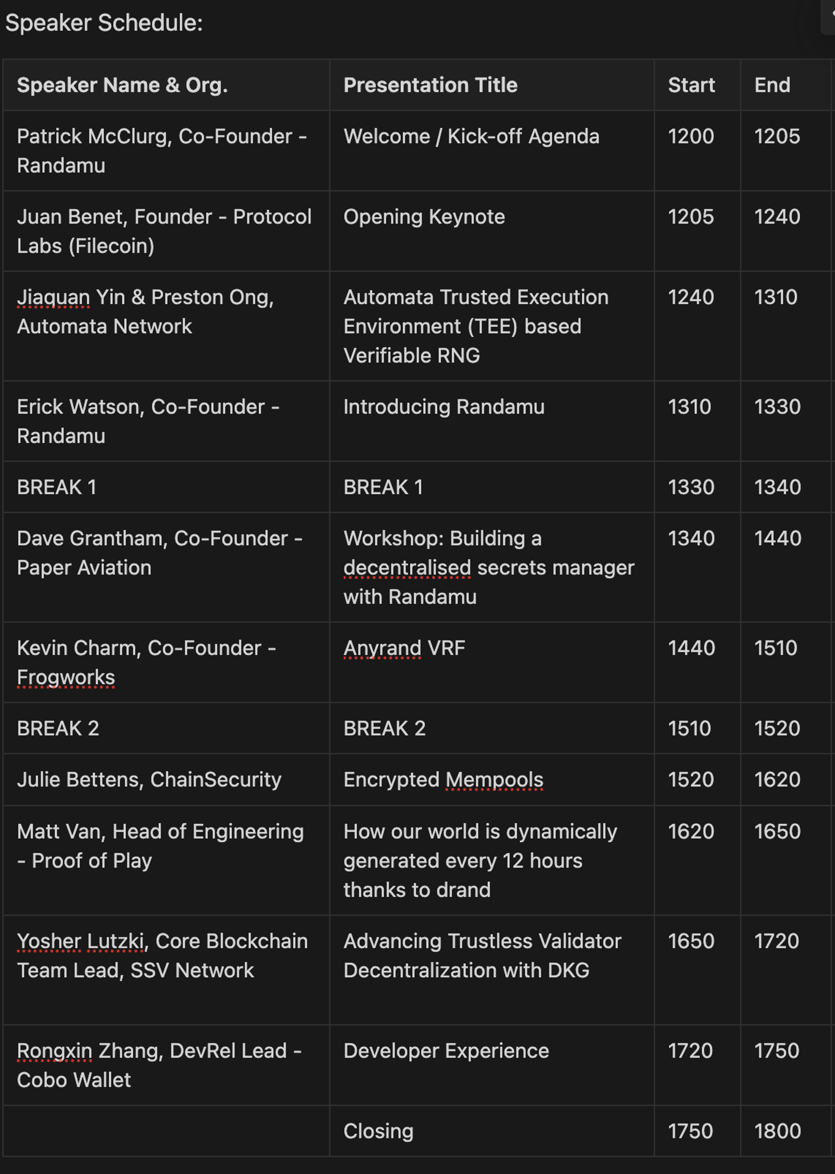Image resolution: width=835 pixels, height=1174 pixels.
Task: Select the Matt Van speaker cell
Action: pyautogui.click(x=166, y=860)
